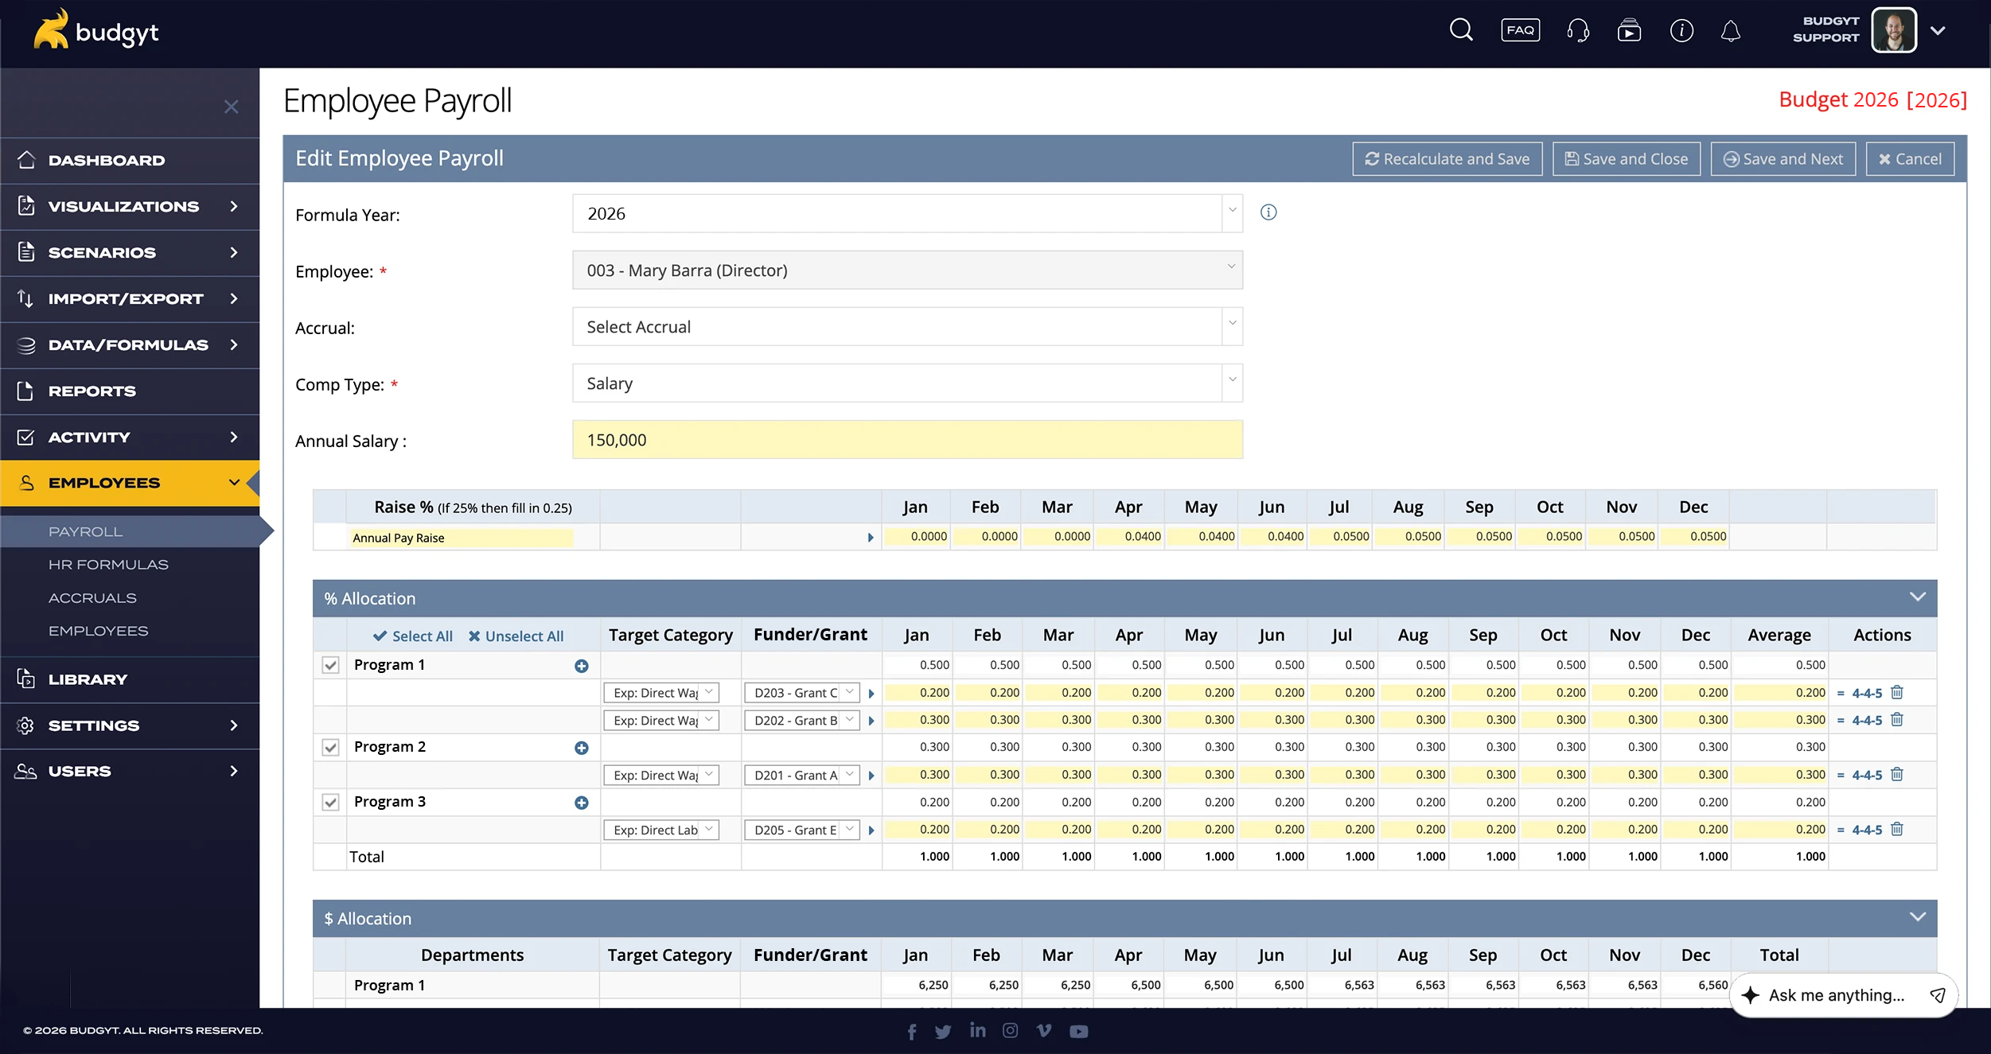Uncheck the Program 1 checkbox
Image resolution: width=1991 pixels, height=1054 pixels.
point(330,665)
